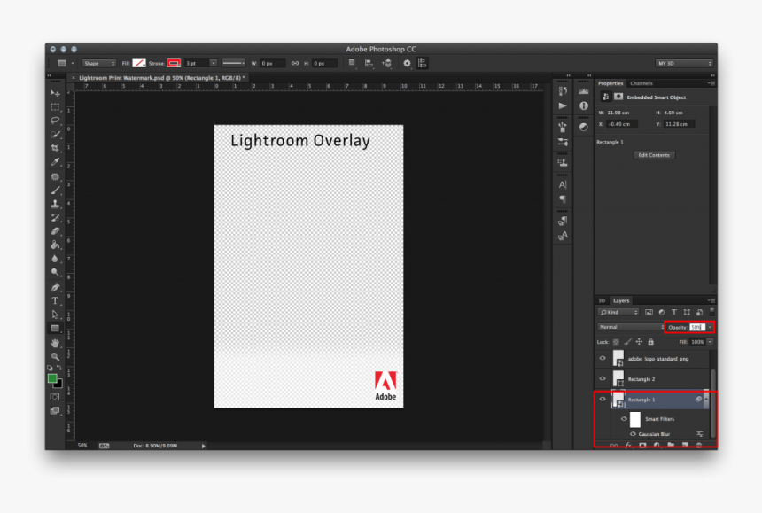Open the Histogram panel icon

[x=584, y=91]
